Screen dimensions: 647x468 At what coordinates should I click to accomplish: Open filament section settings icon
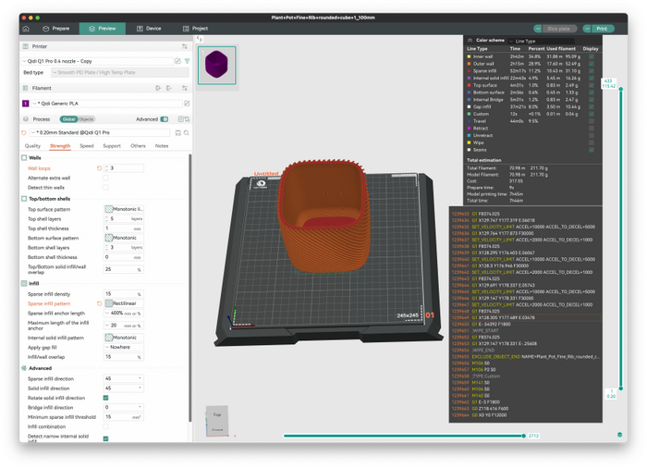tap(186, 88)
